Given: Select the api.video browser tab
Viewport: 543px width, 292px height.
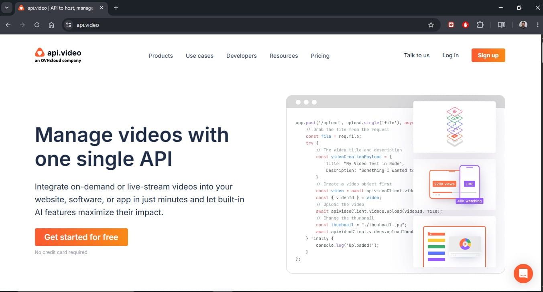Looking at the screenshot, I should pos(60,8).
